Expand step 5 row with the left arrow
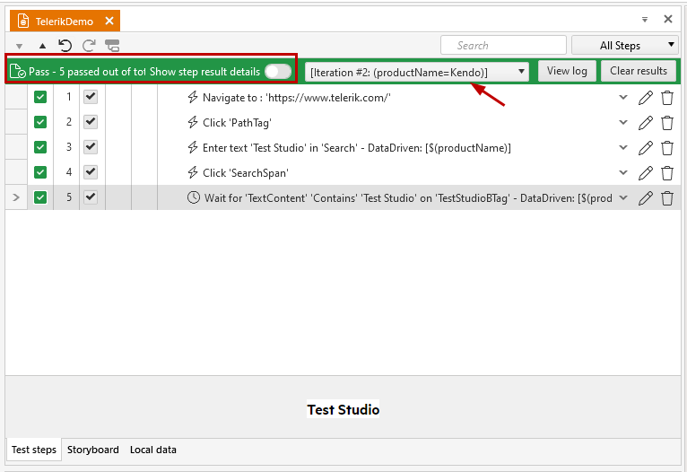 (16, 197)
